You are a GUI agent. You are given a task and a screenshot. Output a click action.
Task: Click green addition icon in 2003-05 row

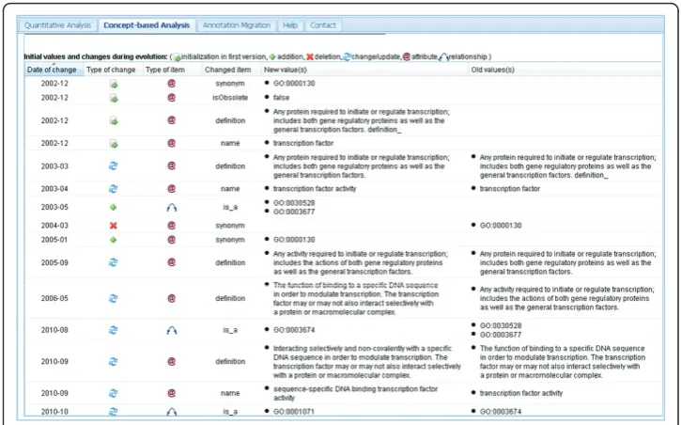114,207
